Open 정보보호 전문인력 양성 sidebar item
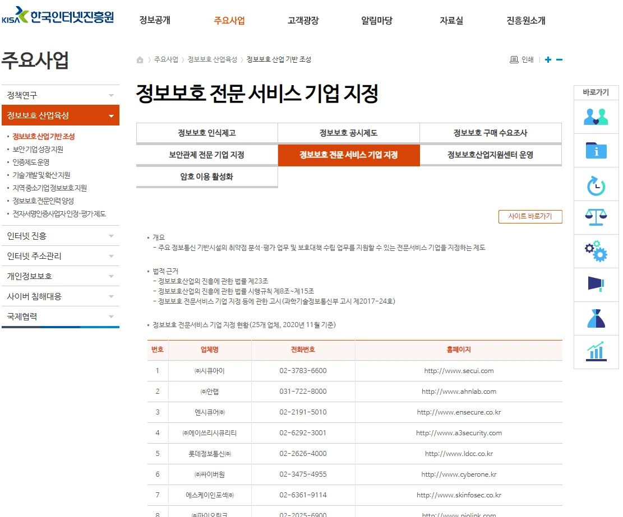The height and width of the screenshot is (517, 623). (43, 201)
